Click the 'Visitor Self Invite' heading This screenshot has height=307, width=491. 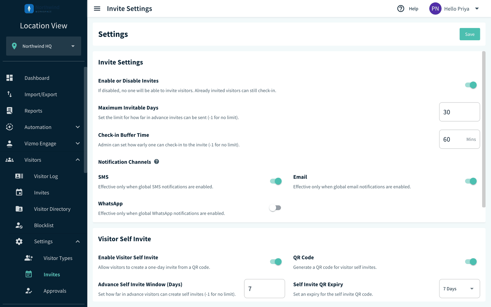point(125,239)
